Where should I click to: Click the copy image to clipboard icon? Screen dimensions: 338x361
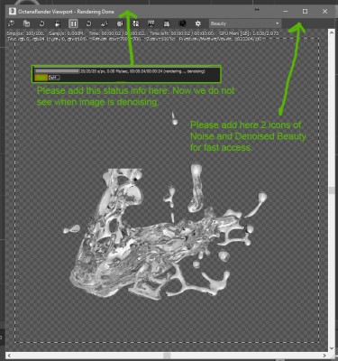pos(27,23)
